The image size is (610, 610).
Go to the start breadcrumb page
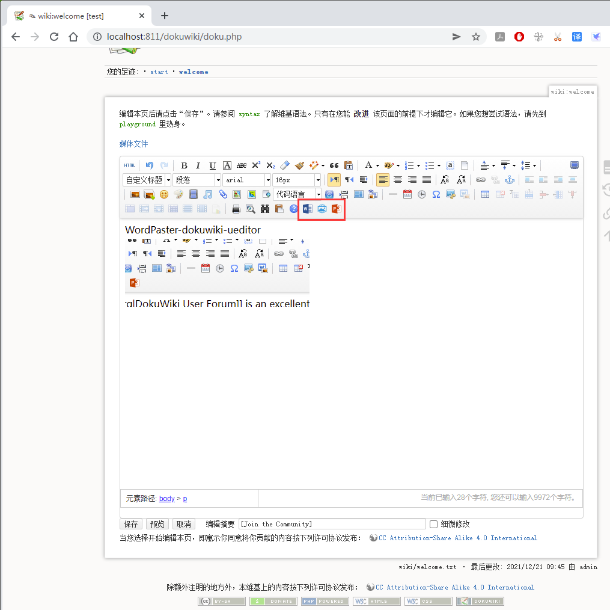click(159, 72)
